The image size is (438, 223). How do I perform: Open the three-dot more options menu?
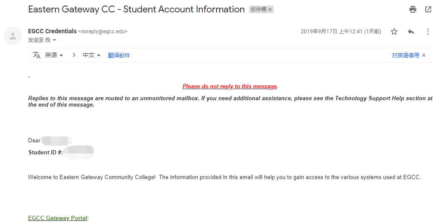coord(428,32)
